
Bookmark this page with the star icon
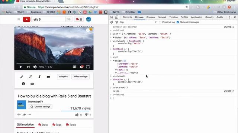click(x=187, y=7)
